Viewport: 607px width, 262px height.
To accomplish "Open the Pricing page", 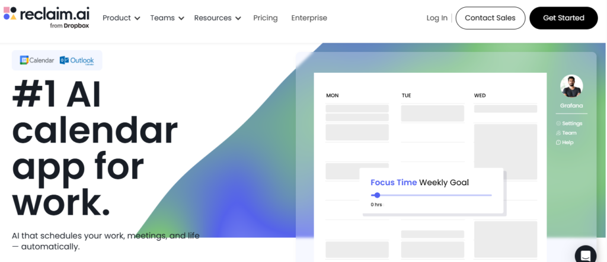I will pyautogui.click(x=265, y=18).
